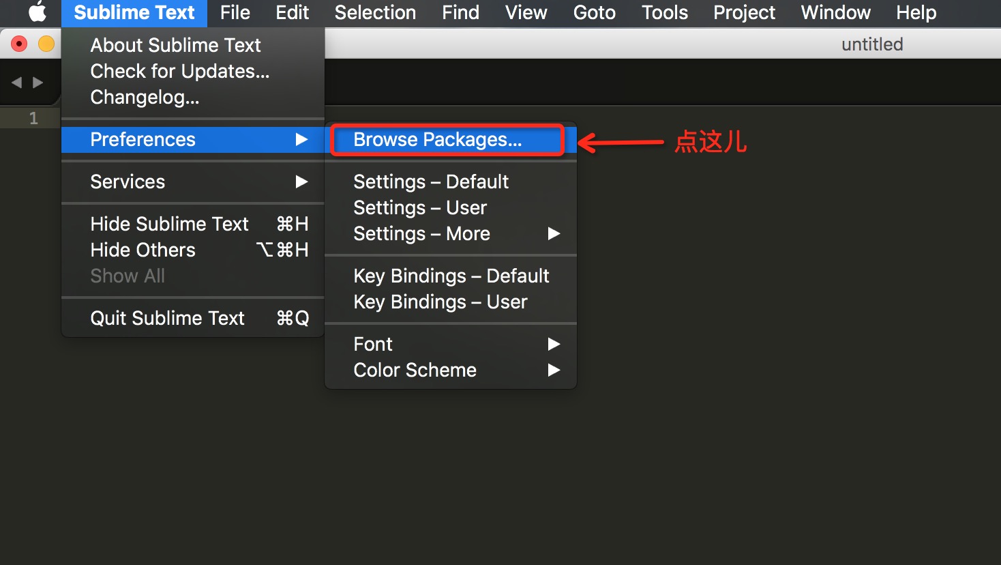Viewport: 1001px width, 565px height.
Task: Open Key Bindings – Default
Action: tap(451, 276)
